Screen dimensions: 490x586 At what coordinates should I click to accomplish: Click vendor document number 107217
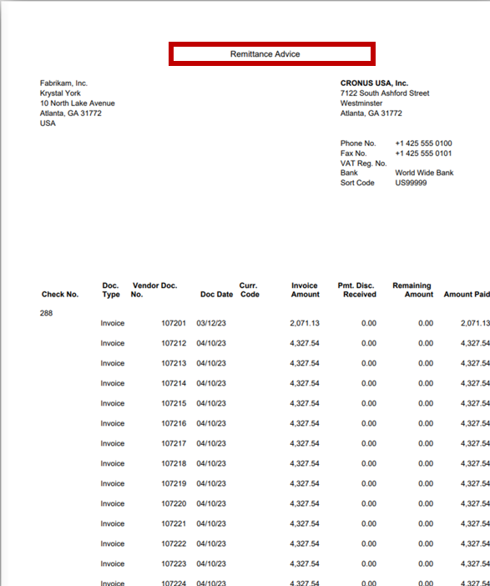pyautogui.click(x=174, y=443)
